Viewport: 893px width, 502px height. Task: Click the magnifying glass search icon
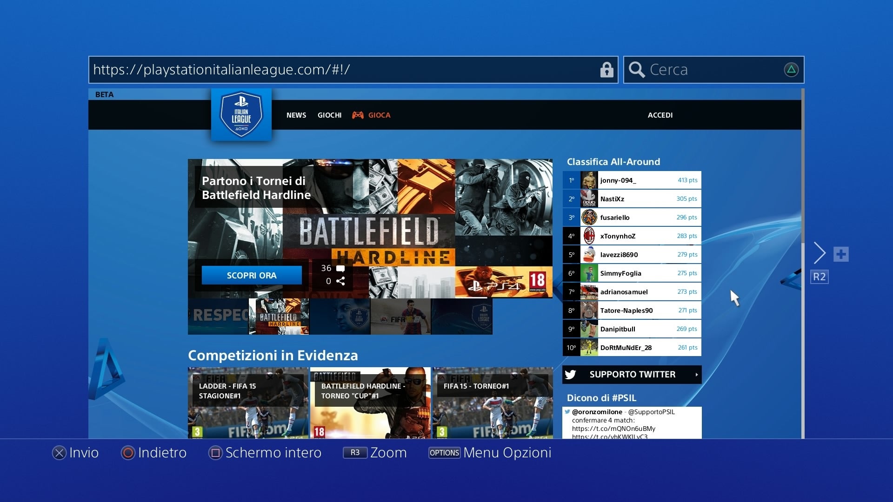tap(637, 70)
